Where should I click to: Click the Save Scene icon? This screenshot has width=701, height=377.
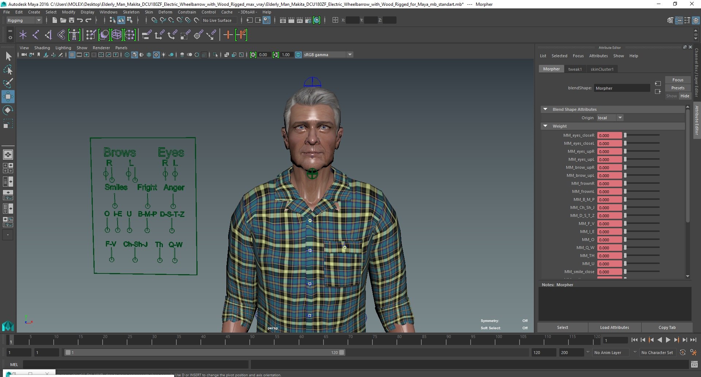[x=72, y=20]
